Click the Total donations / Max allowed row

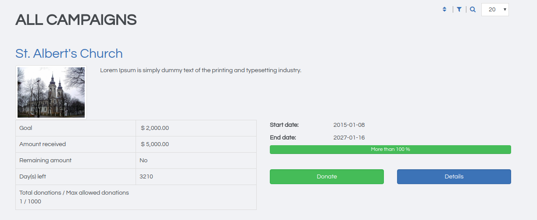click(74, 197)
